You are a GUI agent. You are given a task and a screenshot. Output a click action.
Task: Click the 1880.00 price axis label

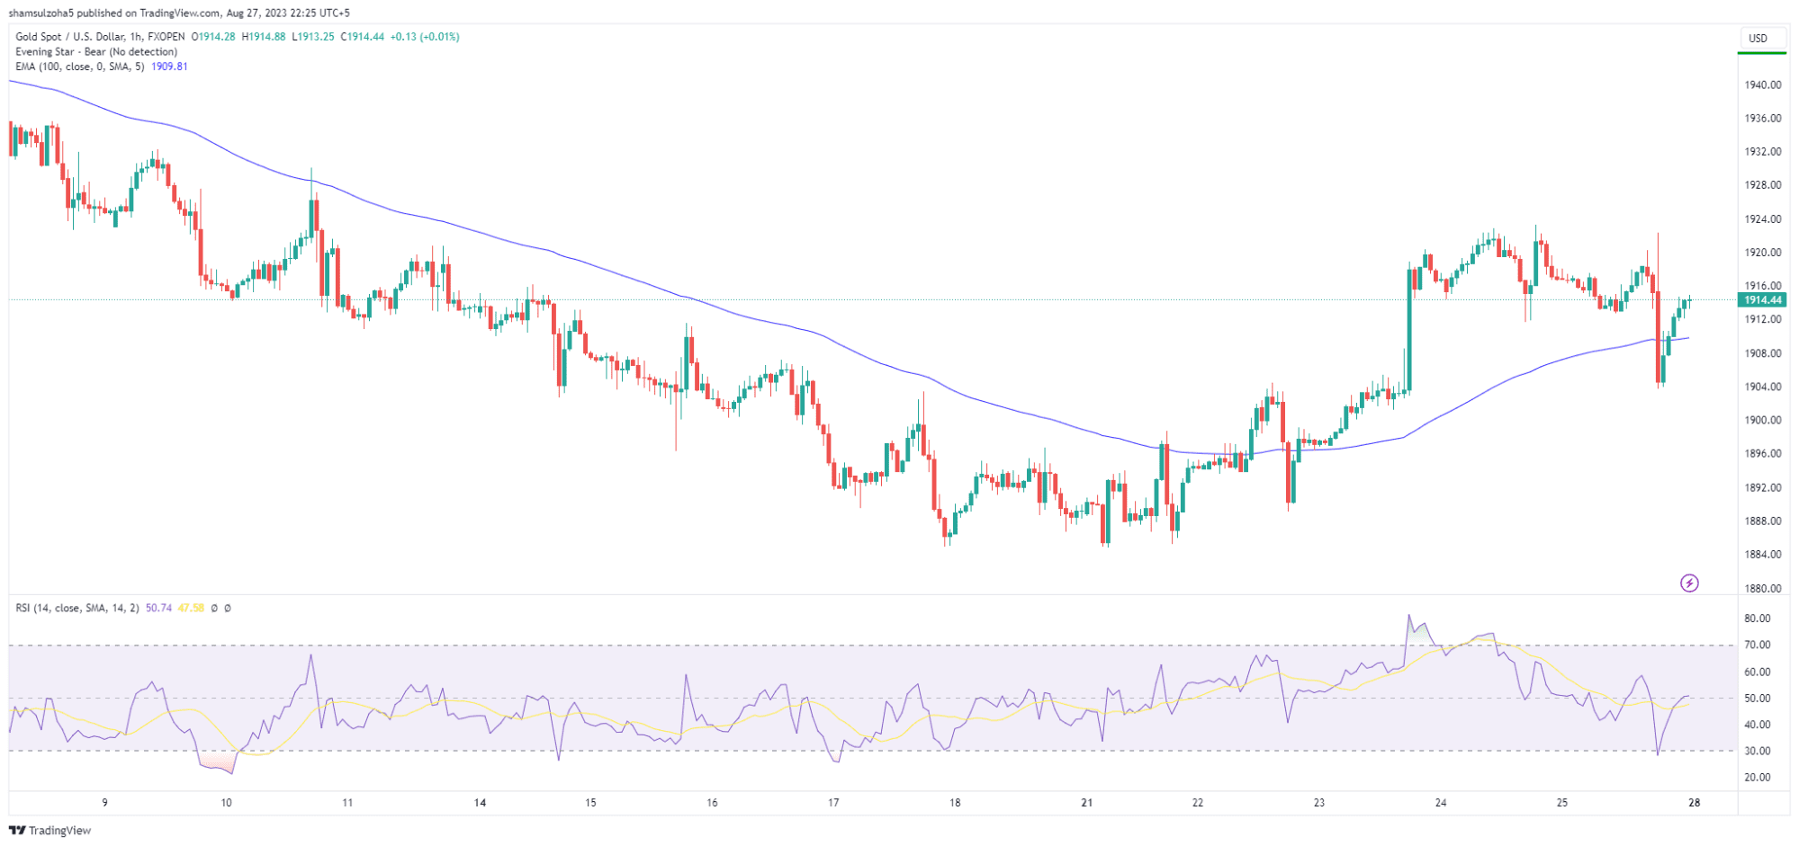click(1763, 589)
